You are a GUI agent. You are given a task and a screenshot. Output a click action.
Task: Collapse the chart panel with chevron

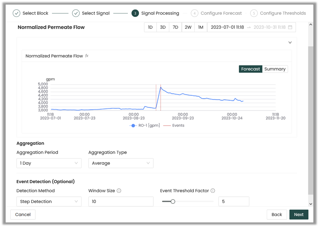coord(290,43)
